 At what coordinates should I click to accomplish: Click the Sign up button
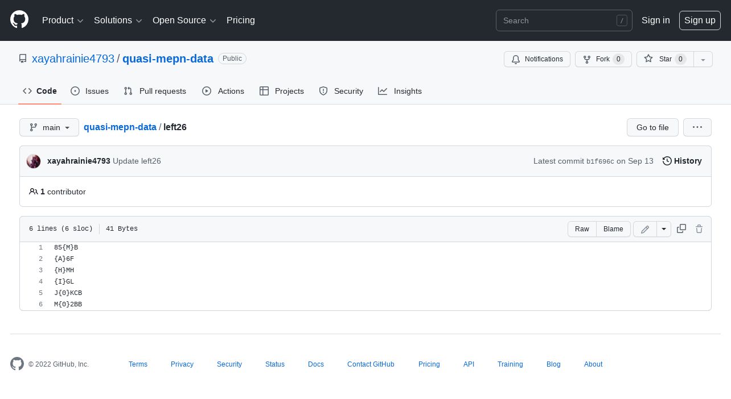(700, 20)
